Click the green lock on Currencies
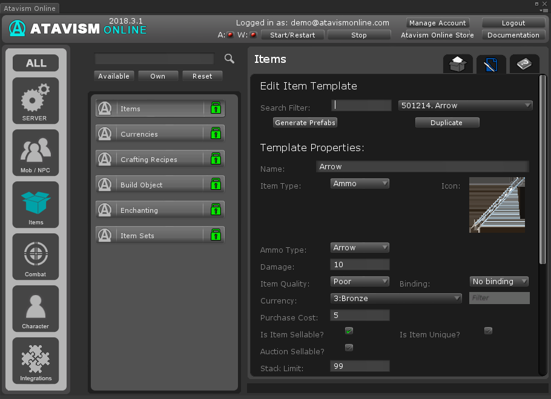This screenshot has width=551, height=399. tap(215, 134)
